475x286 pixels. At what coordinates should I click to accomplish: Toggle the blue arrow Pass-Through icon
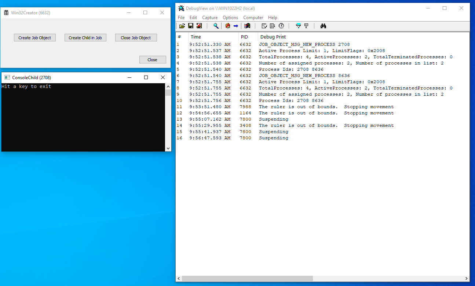(236, 26)
